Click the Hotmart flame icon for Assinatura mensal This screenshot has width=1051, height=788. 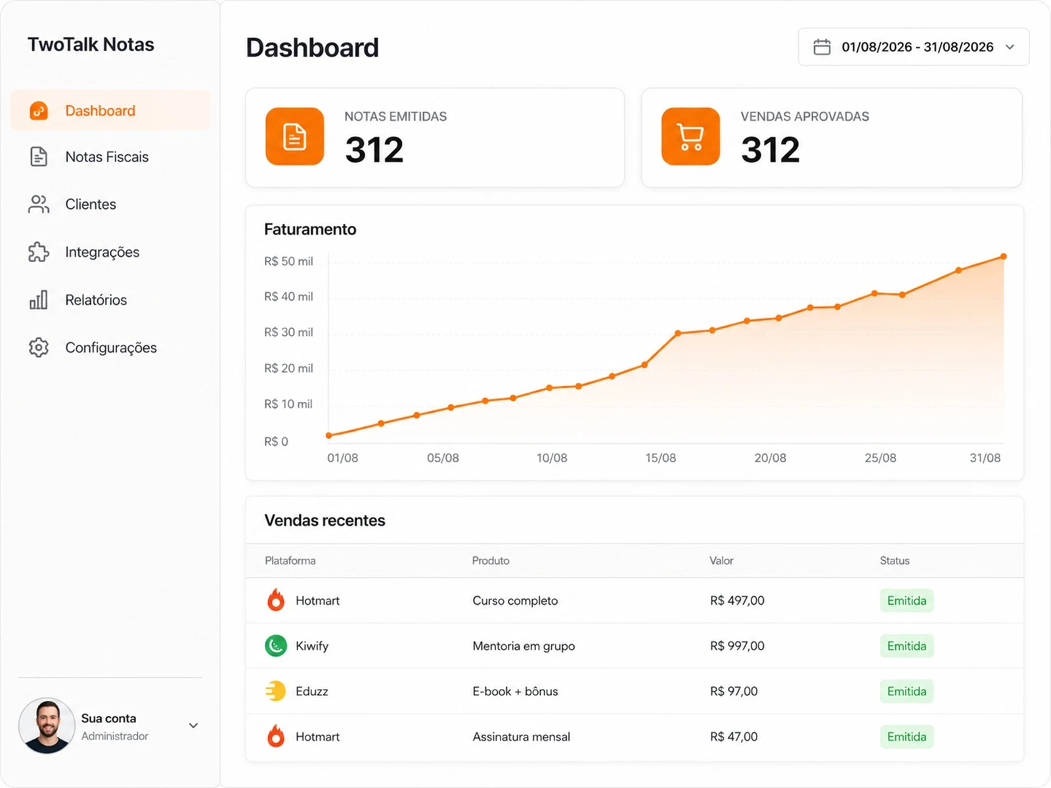276,736
